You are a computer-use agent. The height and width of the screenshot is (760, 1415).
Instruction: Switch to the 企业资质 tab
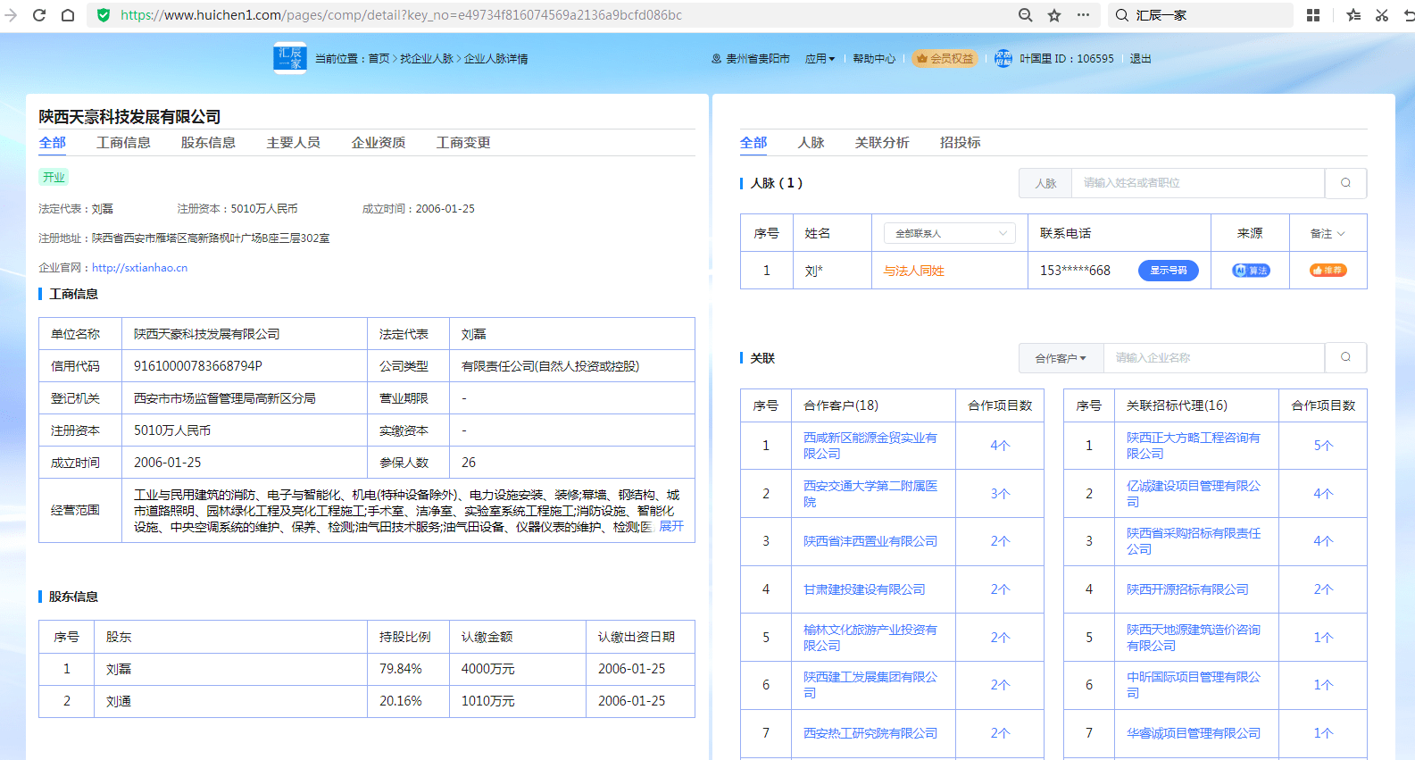(379, 143)
